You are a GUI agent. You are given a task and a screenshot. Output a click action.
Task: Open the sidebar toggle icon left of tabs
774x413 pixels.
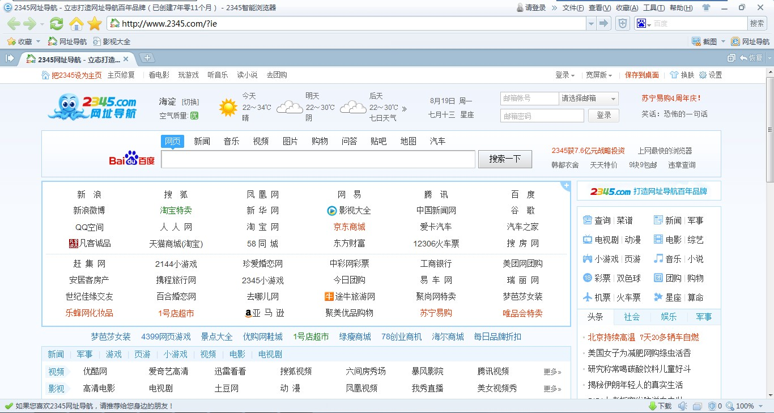pyautogui.click(x=10, y=58)
